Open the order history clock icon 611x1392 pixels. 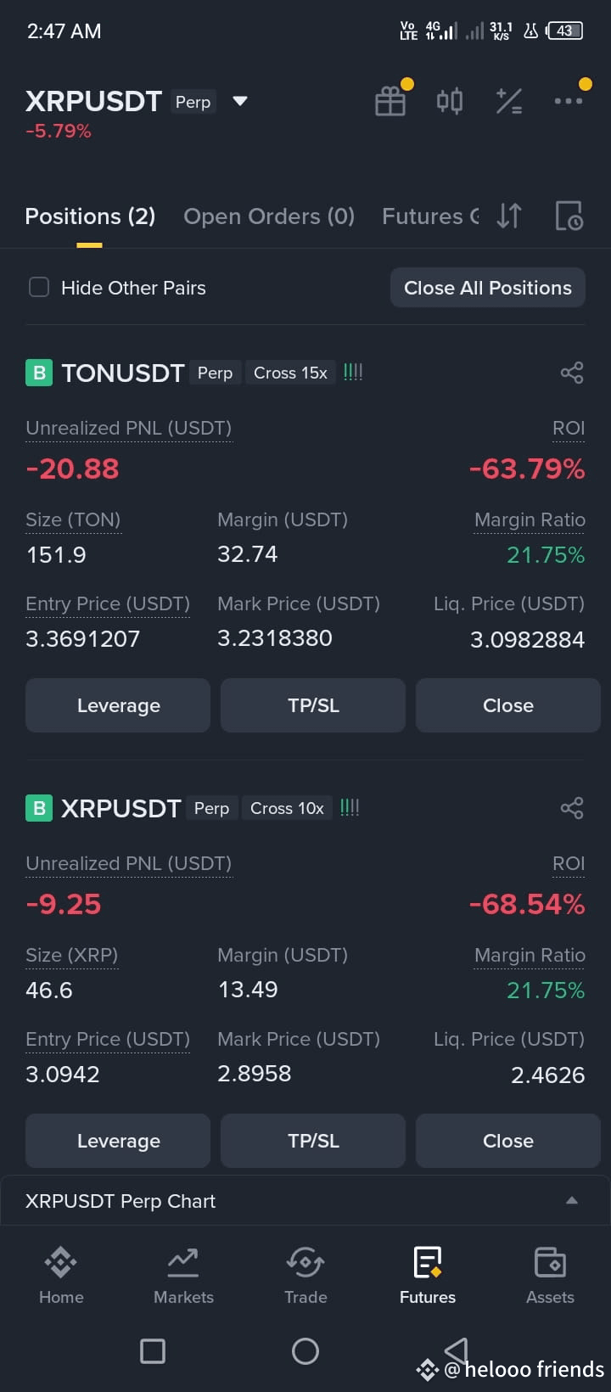(x=569, y=216)
